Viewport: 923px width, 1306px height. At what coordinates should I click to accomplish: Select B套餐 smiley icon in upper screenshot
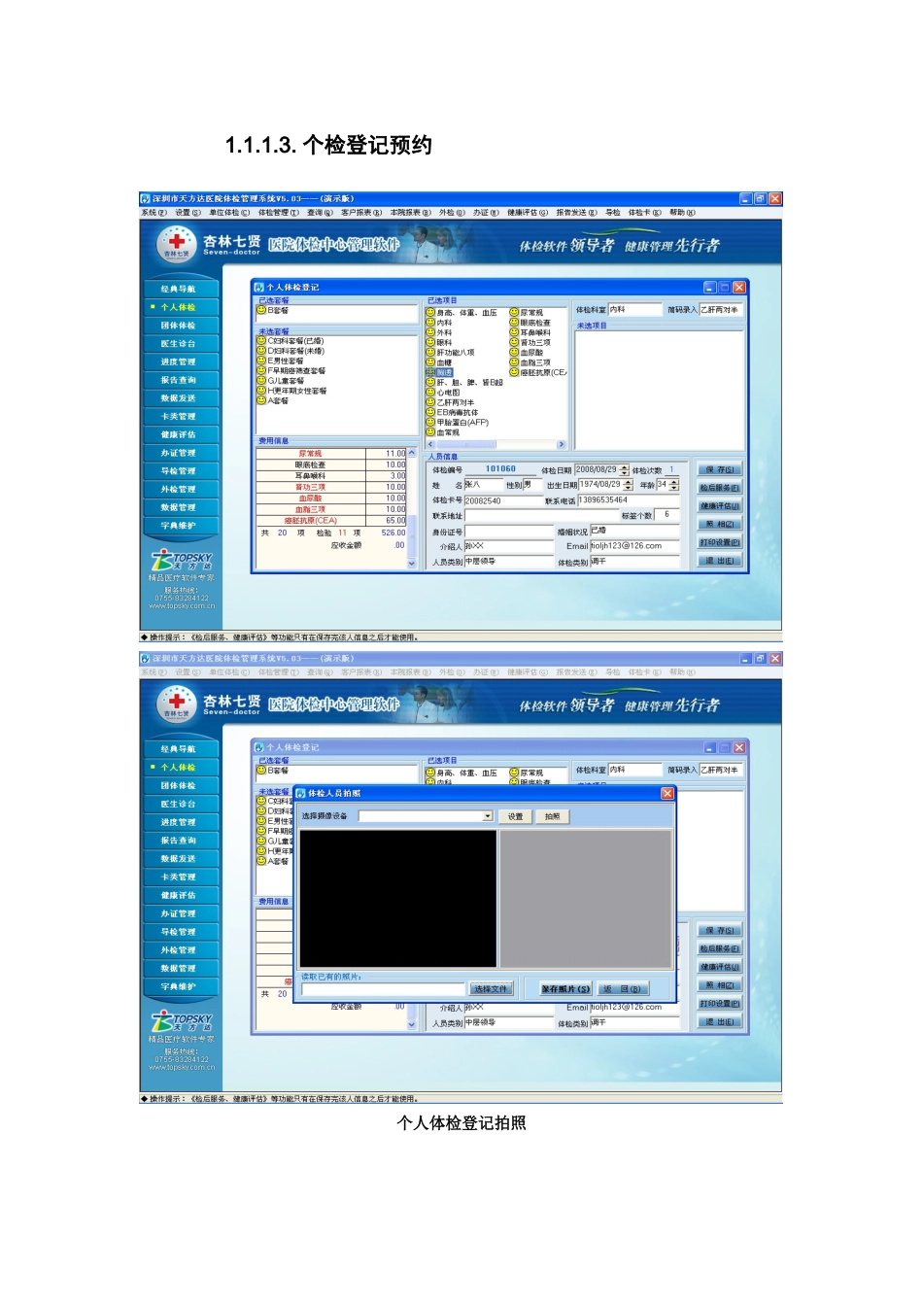coord(261,310)
